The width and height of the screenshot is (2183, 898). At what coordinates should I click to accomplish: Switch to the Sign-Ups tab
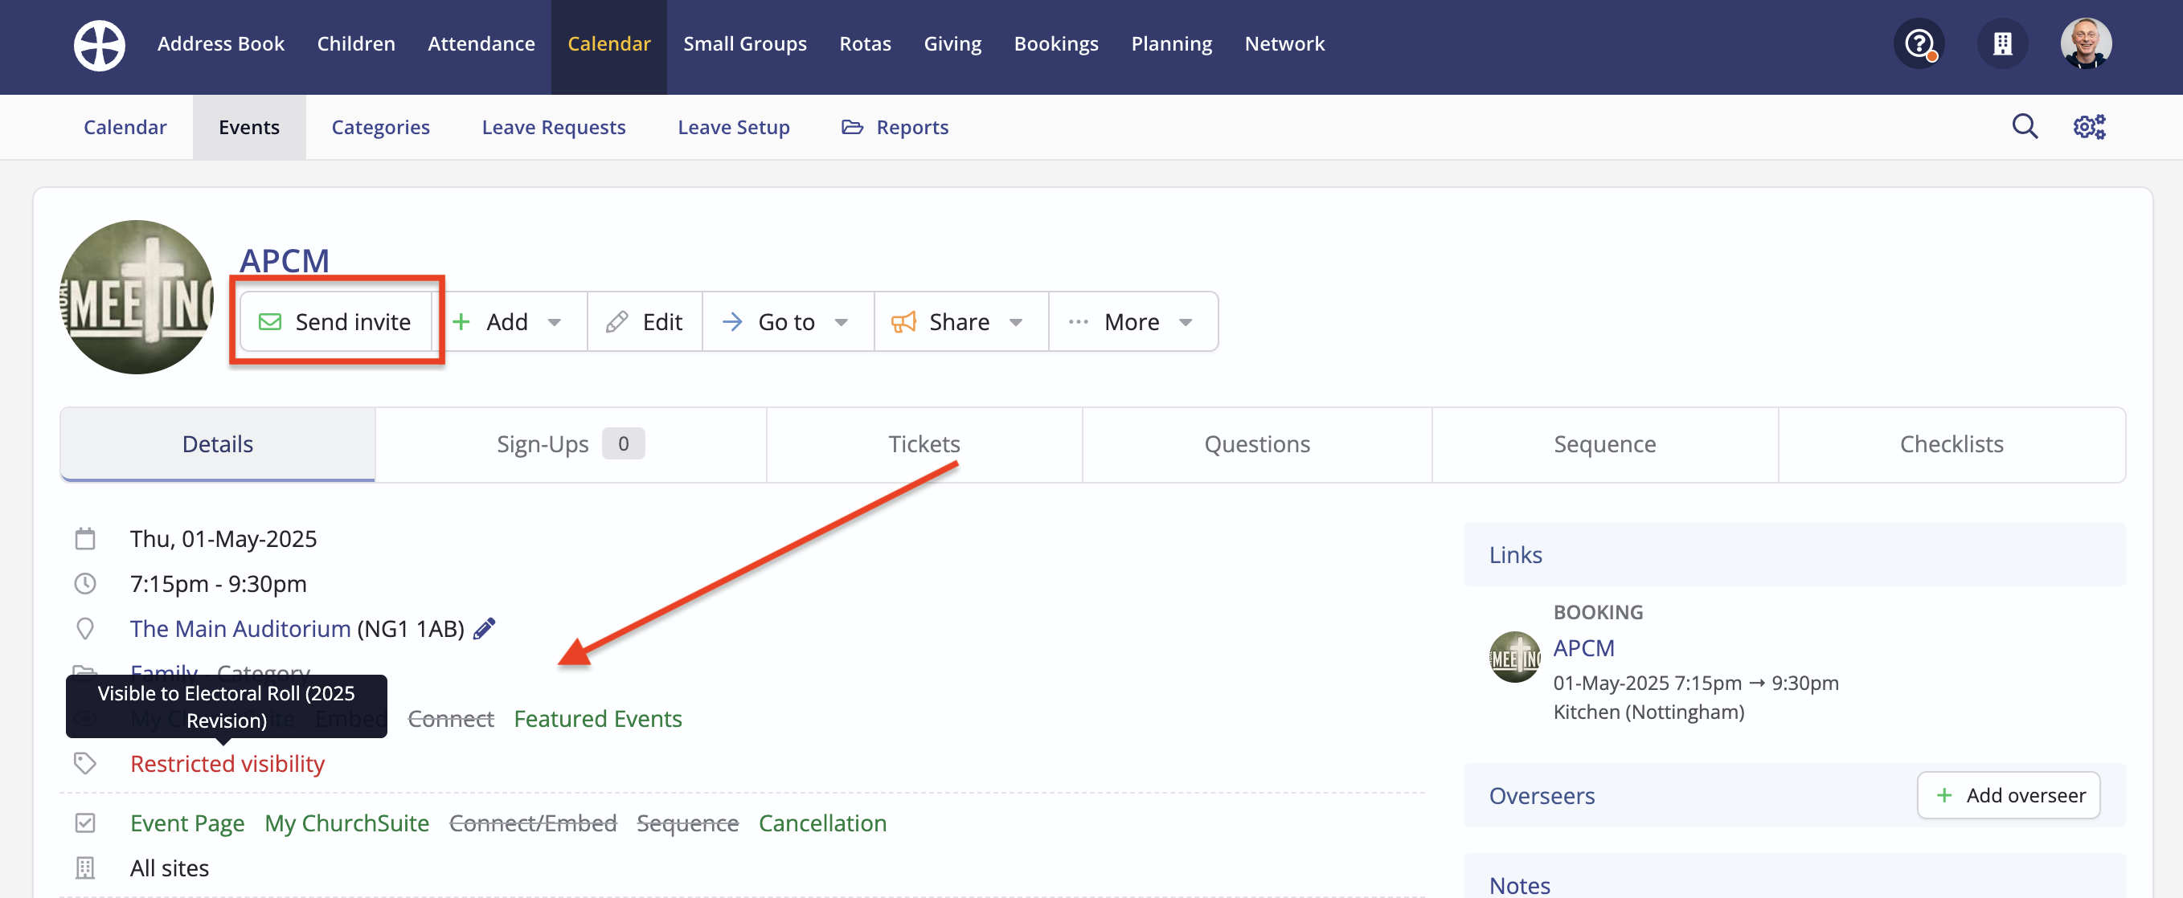pyautogui.click(x=571, y=444)
